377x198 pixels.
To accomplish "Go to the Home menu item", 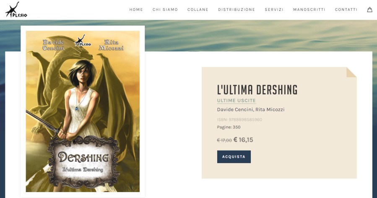I will 136,10.
